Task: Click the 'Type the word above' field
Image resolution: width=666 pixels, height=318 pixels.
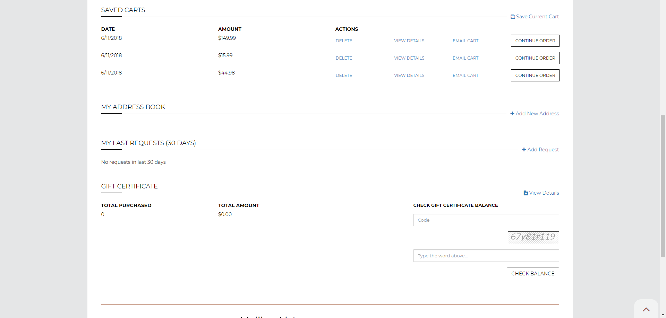Action: pos(486,256)
